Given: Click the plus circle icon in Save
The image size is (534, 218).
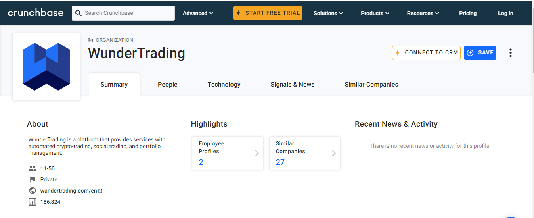Looking at the screenshot, I should (x=470, y=53).
